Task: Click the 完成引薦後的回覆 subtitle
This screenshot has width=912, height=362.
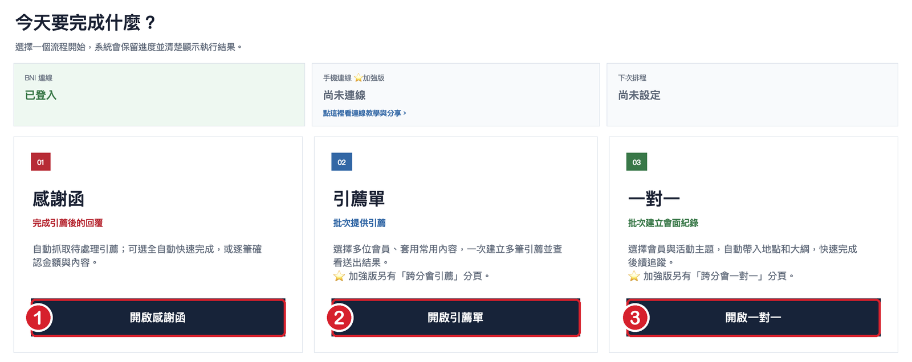Action: 67,223
